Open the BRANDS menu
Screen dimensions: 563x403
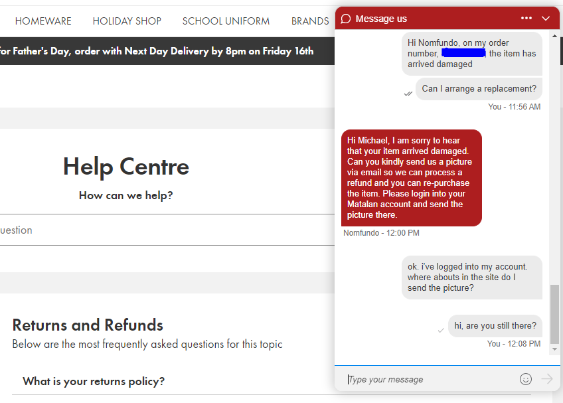pyautogui.click(x=310, y=21)
